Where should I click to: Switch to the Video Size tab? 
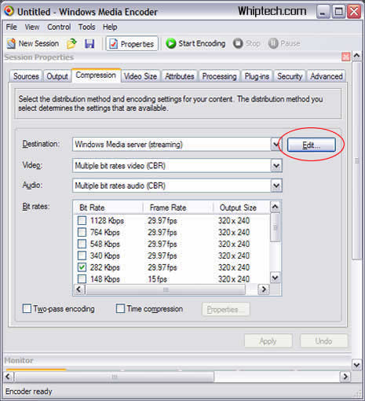141,76
